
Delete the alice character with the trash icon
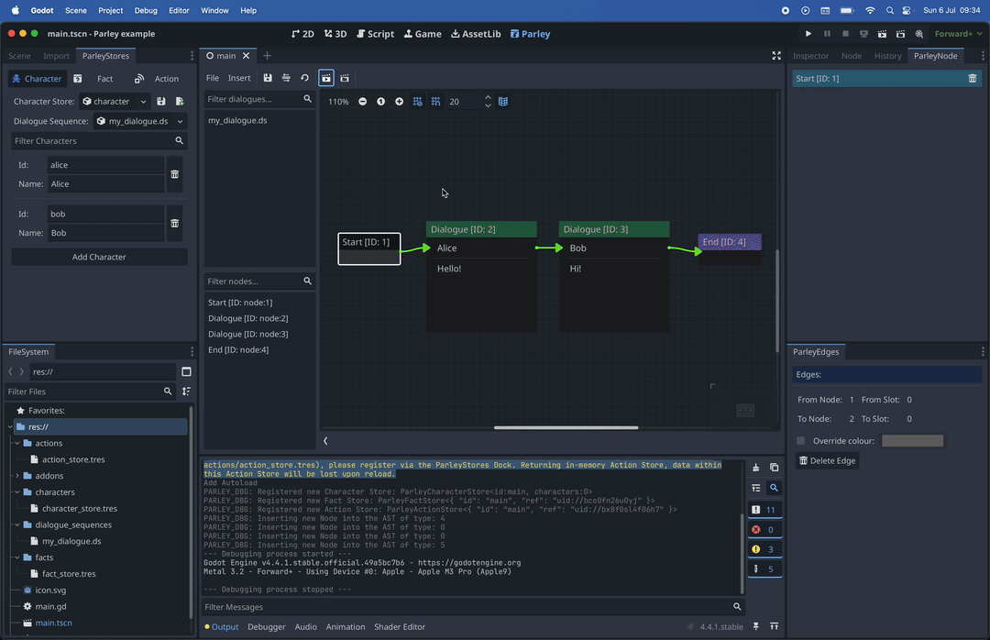point(175,174)
